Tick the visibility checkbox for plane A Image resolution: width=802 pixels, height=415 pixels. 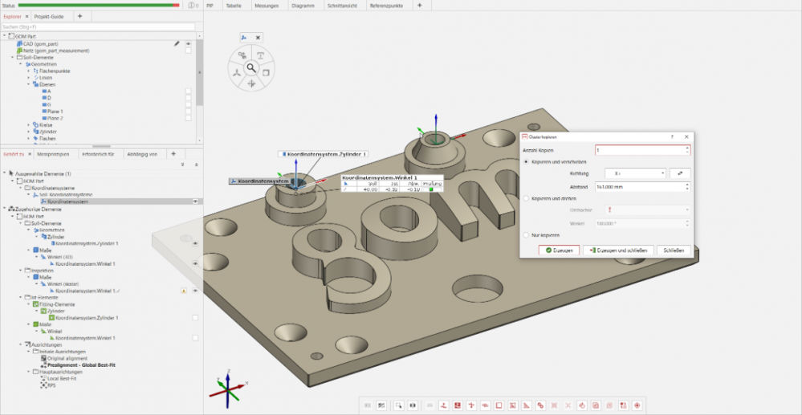click(x=189, y=92)
